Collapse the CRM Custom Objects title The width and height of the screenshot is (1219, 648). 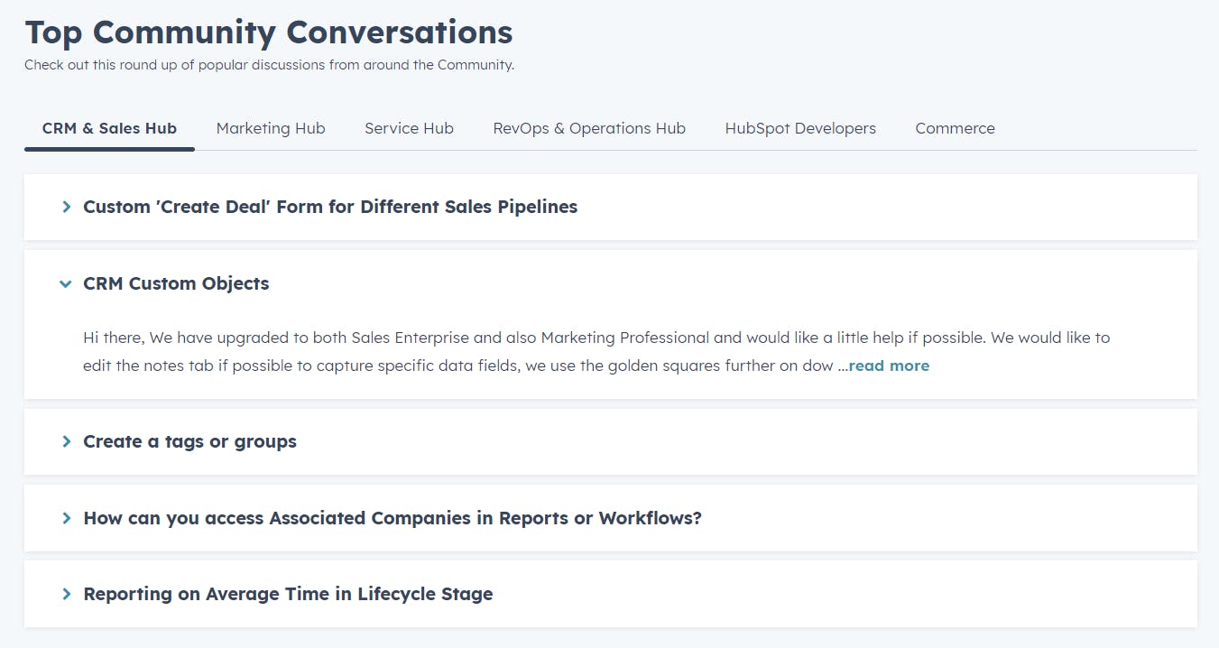(176, 283)
